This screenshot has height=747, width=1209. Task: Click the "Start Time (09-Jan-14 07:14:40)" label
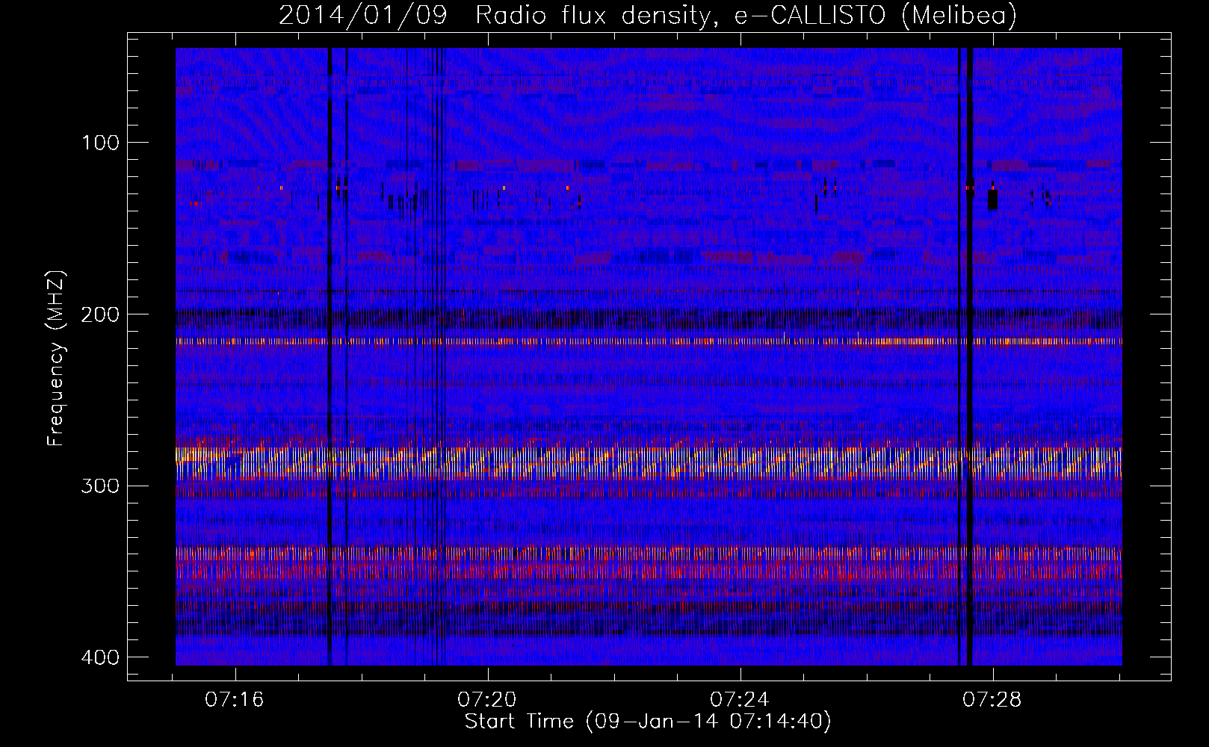click(648, 722)
